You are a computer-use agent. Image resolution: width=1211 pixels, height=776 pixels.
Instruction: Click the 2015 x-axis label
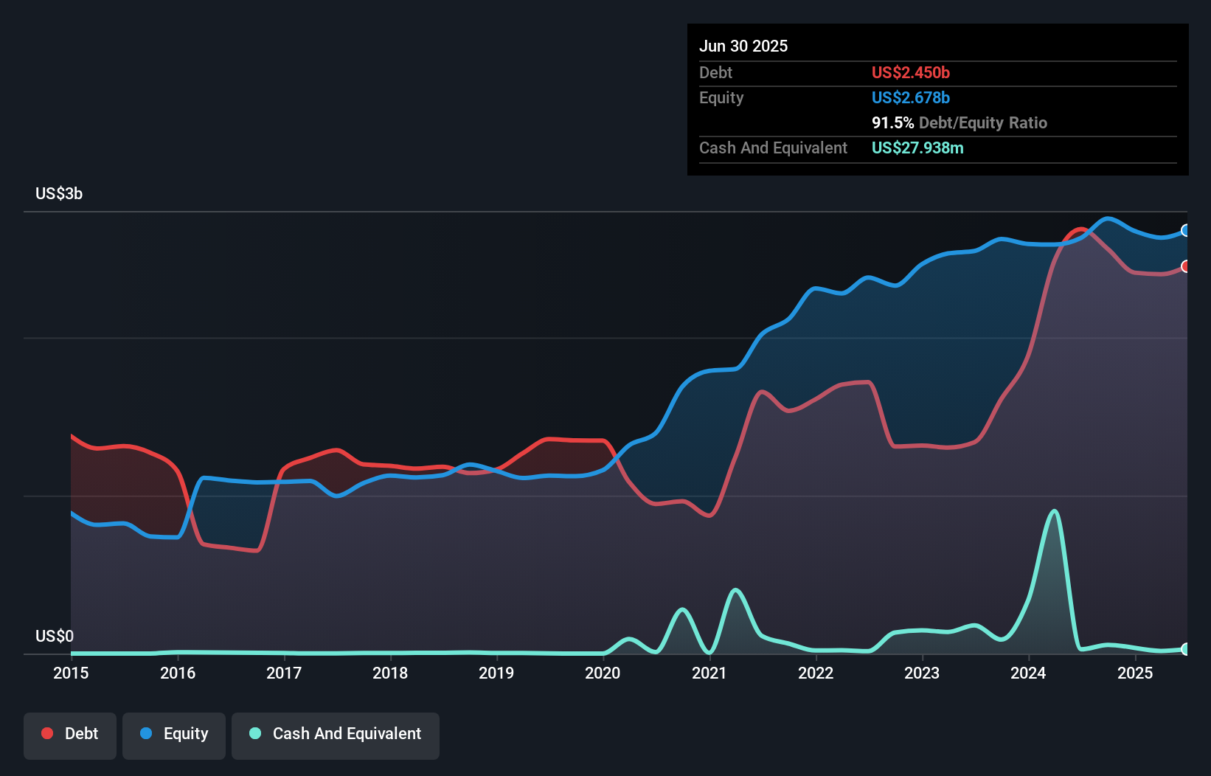[71, 673]
